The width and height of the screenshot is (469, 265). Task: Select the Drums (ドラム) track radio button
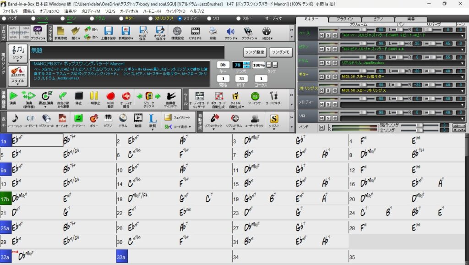[x=92, y=18]
